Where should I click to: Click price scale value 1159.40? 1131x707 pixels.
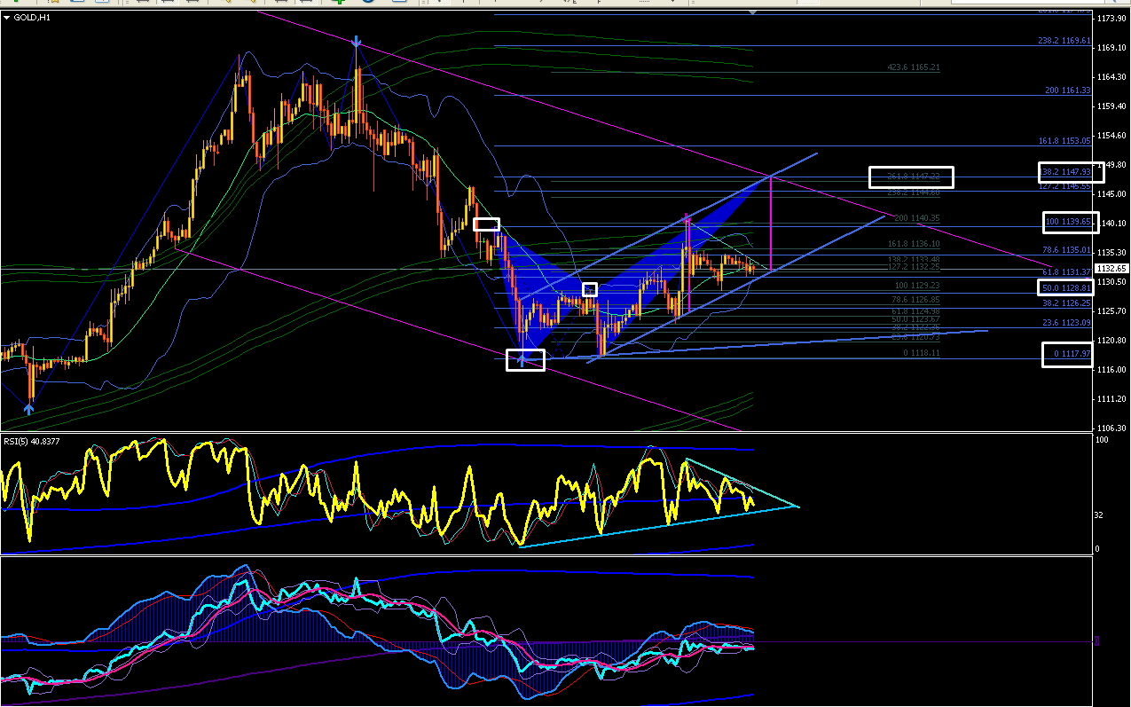coord(1112,106)
